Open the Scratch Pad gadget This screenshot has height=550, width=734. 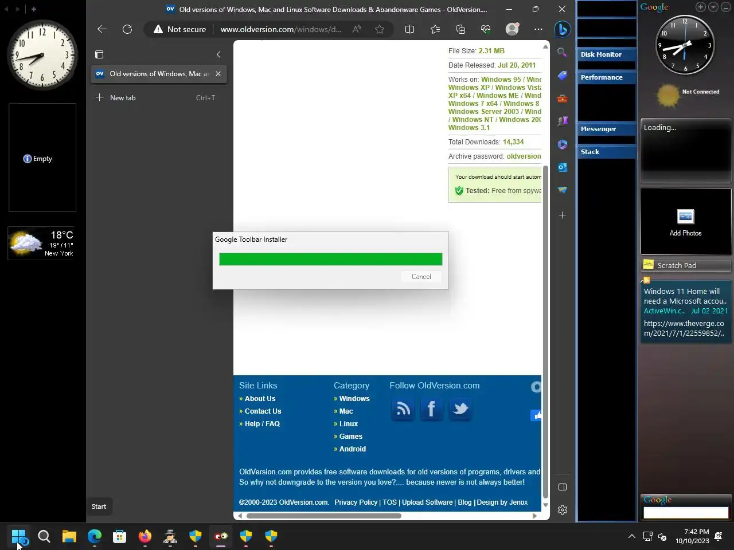[x=686, y=265]
